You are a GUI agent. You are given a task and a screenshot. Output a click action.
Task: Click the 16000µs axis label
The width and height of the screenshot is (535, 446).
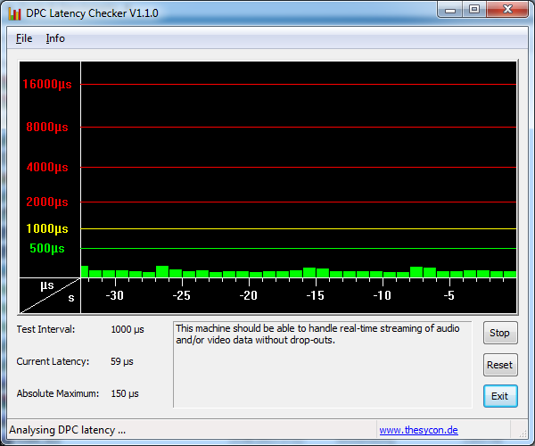pos(46,85)
